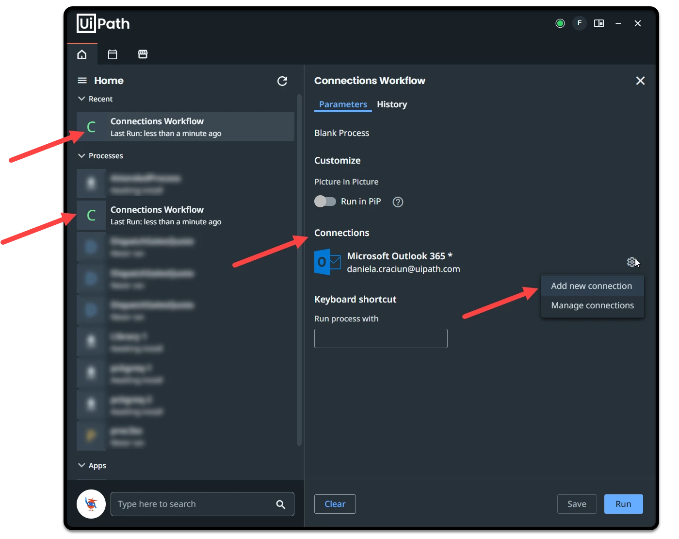Select Connections Workflow under Recent
The width and height of the screenshot is (679, 539).
coord(185,127)
